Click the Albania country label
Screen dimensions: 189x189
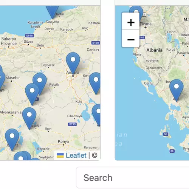pos(154,50)
